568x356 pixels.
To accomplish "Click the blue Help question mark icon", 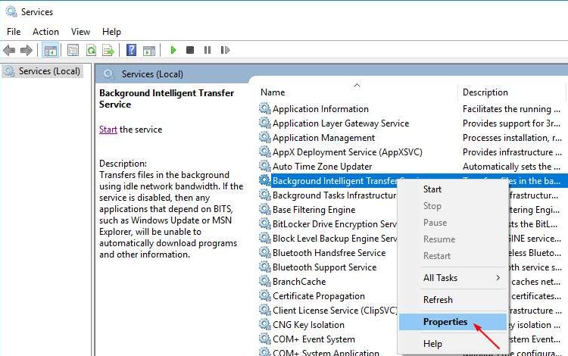I will (131, 51).
